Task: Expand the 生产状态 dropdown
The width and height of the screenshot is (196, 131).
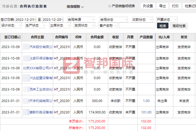Action: click(x=36, y=25)
